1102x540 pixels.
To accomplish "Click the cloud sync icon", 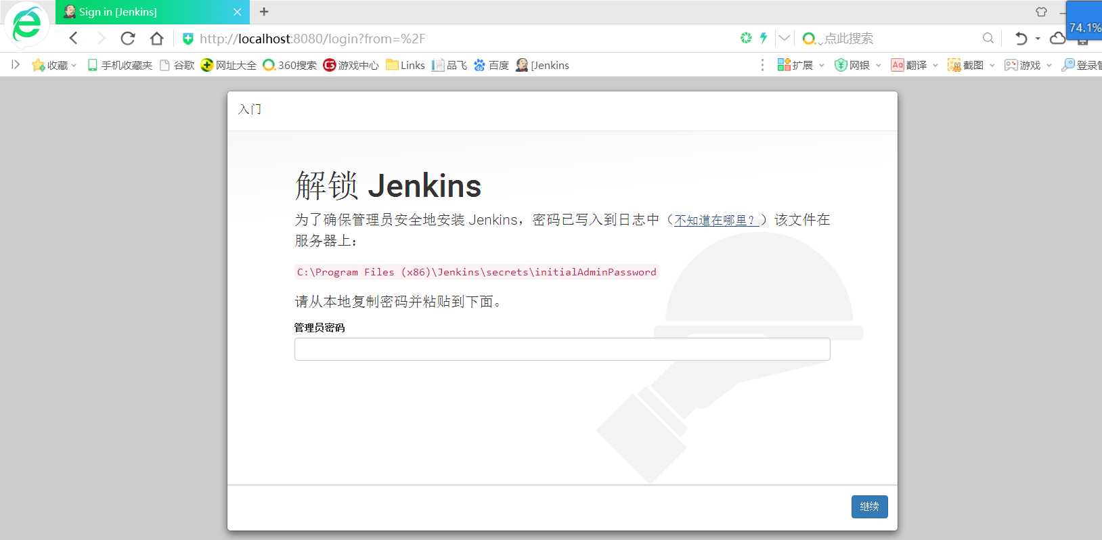I will pos(1057,39).
